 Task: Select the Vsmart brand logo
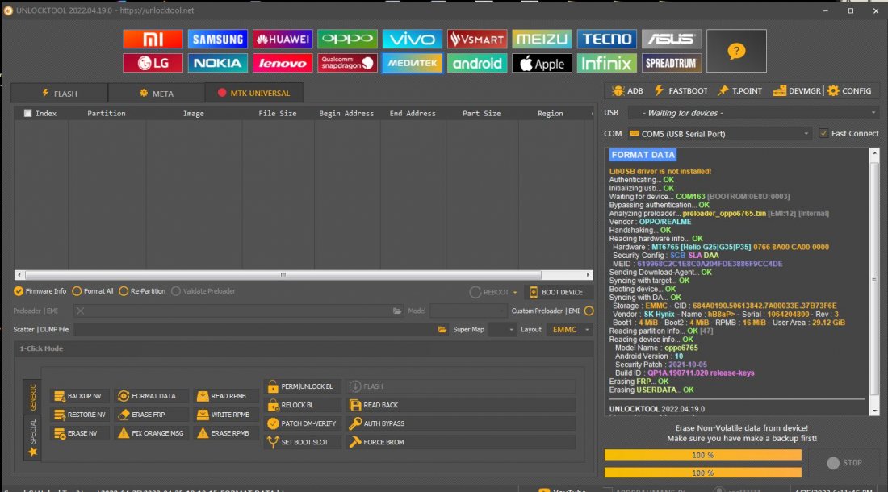click(477, 39)
